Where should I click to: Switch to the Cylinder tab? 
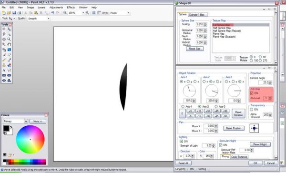click(193, 15)
